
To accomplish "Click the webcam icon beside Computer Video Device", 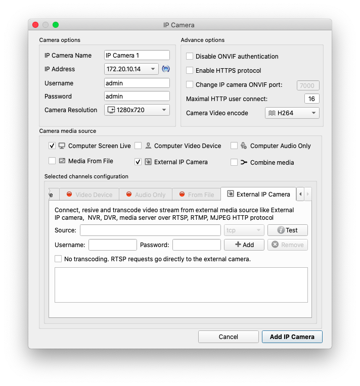I will (148, 146).
